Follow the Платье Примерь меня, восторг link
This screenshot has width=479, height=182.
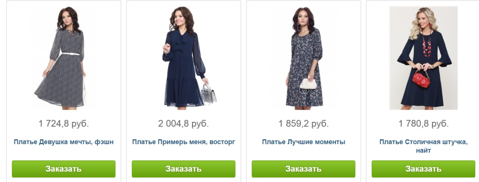[183, 142]
